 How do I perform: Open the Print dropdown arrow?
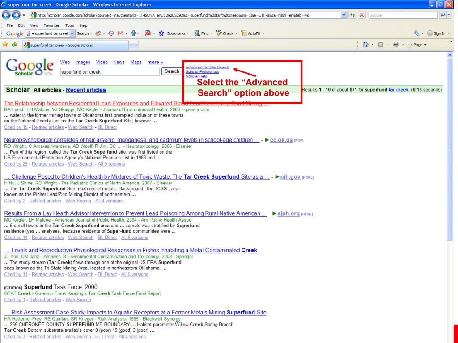403,45
